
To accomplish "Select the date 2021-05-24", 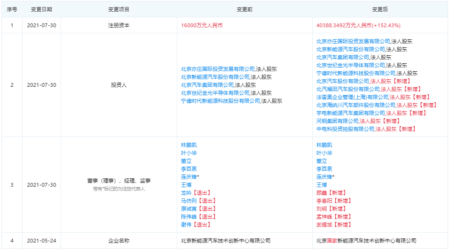I will 41,241.
